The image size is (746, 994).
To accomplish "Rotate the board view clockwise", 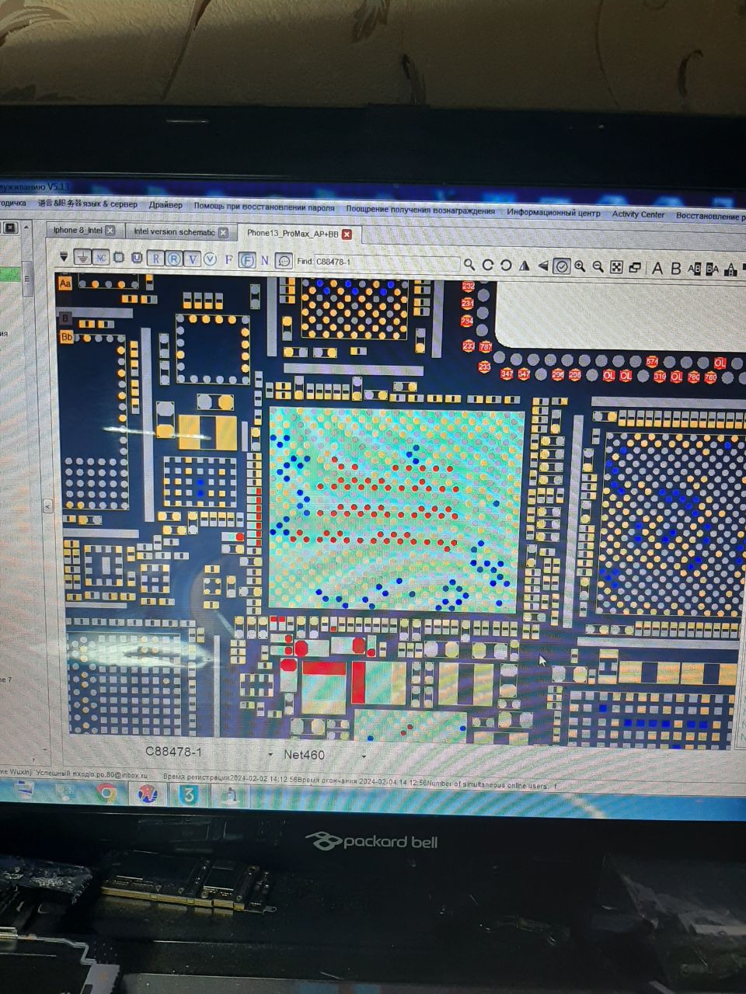I will [x=487, y=265].
